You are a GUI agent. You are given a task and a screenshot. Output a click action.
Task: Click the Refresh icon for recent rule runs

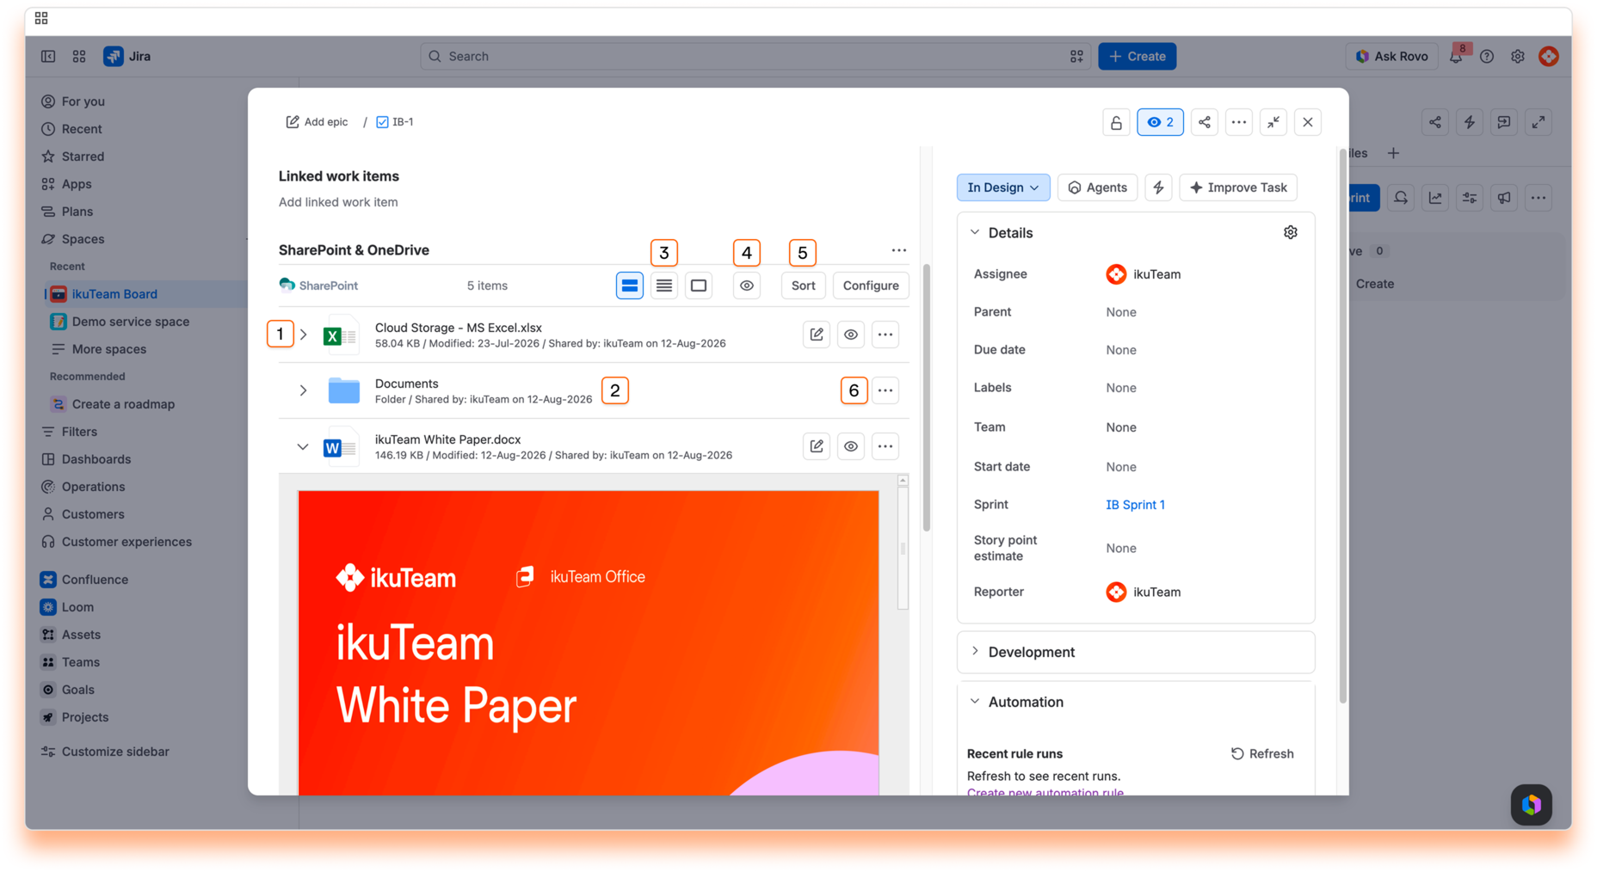1237,753
